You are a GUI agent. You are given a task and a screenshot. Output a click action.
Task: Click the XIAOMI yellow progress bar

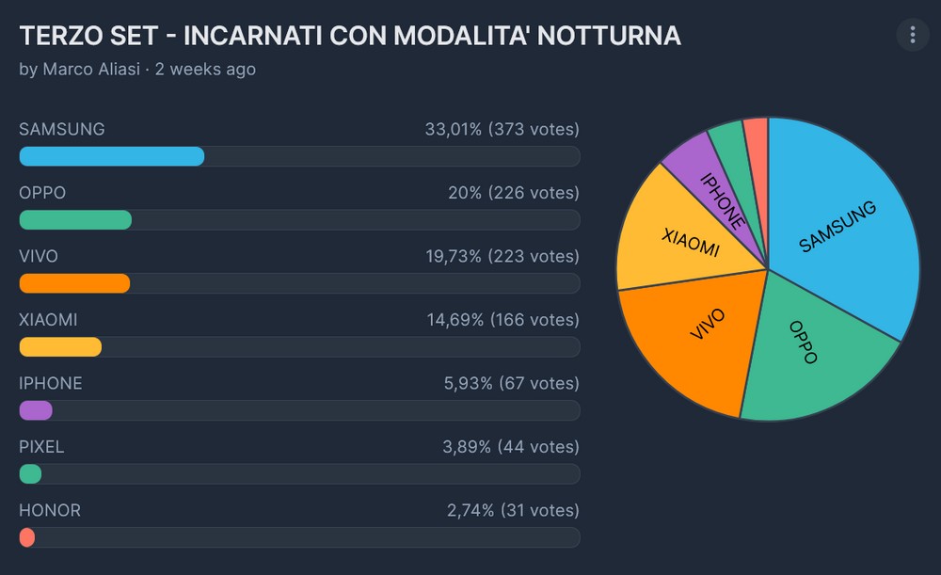point(60,346)
